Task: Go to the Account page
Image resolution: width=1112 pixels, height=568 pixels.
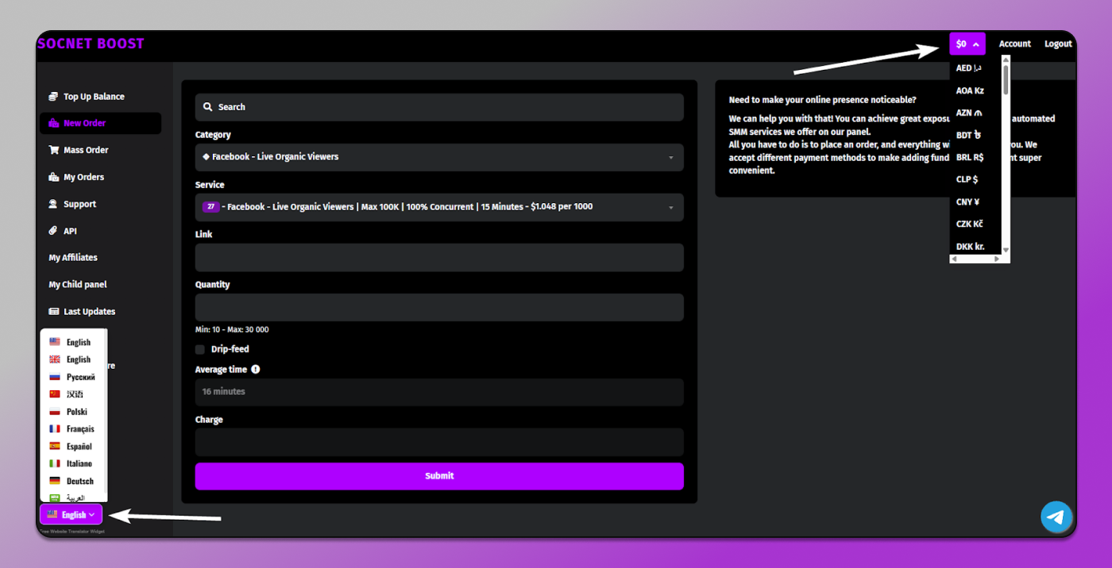Action: [1015, 44]
